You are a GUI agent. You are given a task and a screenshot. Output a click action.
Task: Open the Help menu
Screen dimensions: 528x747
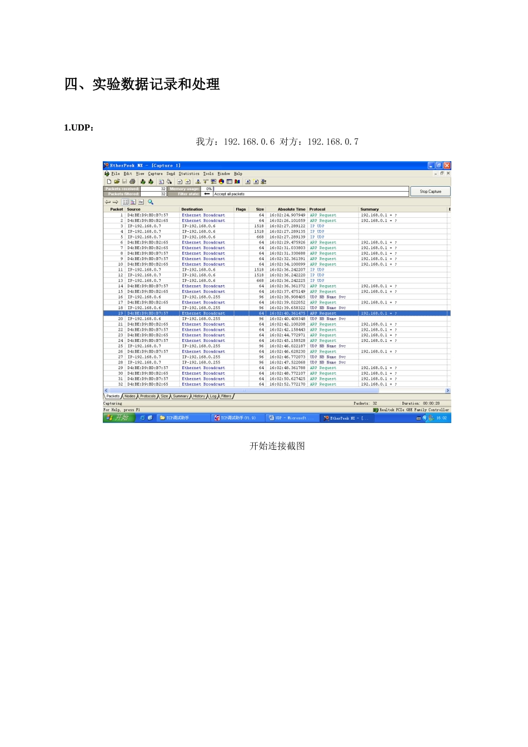pos(238,173)
